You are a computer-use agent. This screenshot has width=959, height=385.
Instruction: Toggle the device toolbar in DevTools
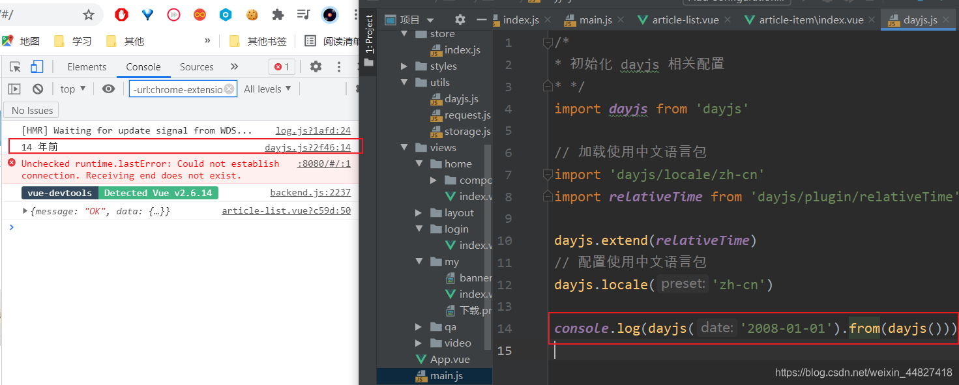coord(37,66)
